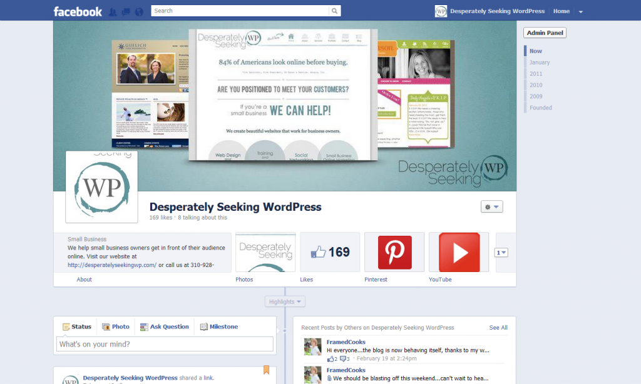Click the page title Desperately Seeking WordPress
The height and width of the screenshot is (384, 641).
point(235,207)
